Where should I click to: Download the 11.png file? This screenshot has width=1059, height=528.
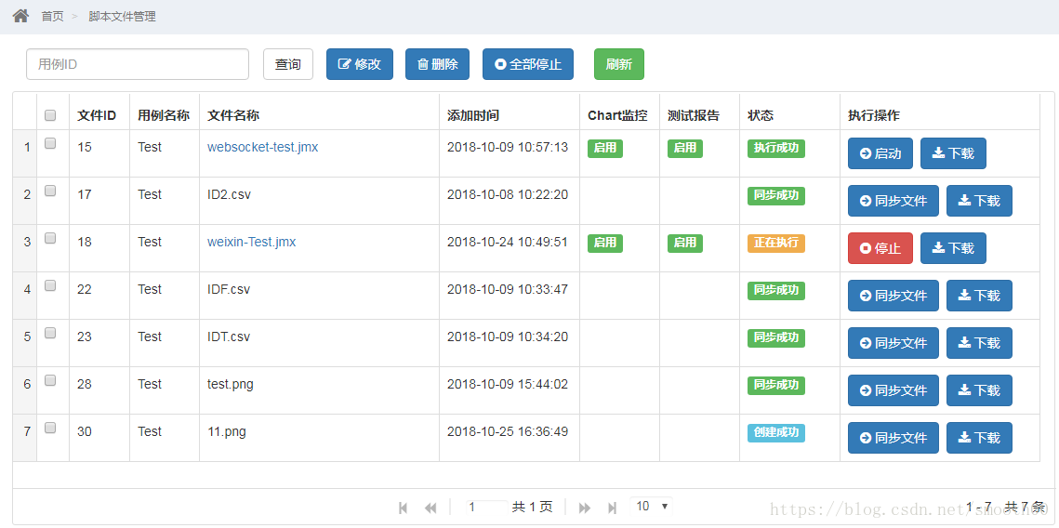pos(979,438)
